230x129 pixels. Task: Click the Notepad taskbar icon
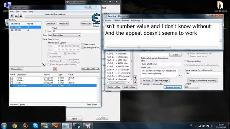tap(67, 126)
